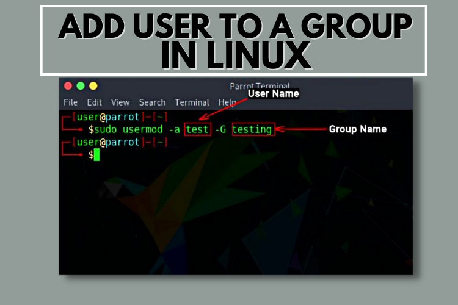
Task: Click the red window close button
Action: [68, 86]
